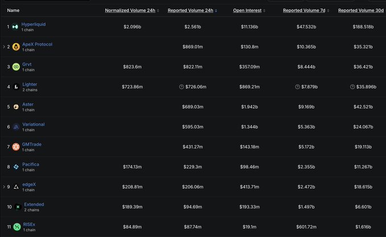Click the edgeX logo icon

[x=16, y=187]
